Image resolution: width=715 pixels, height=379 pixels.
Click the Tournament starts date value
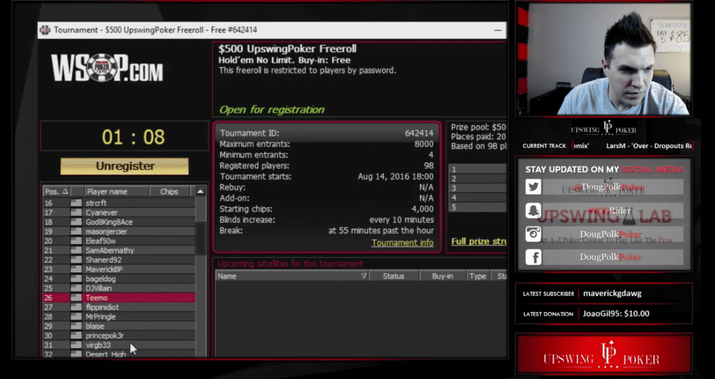(396, 176)
